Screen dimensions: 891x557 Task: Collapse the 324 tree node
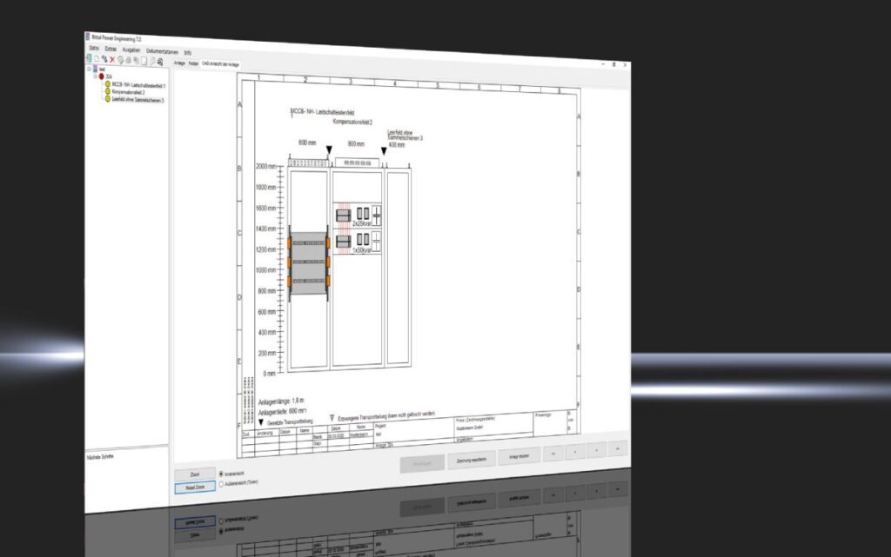94,76
